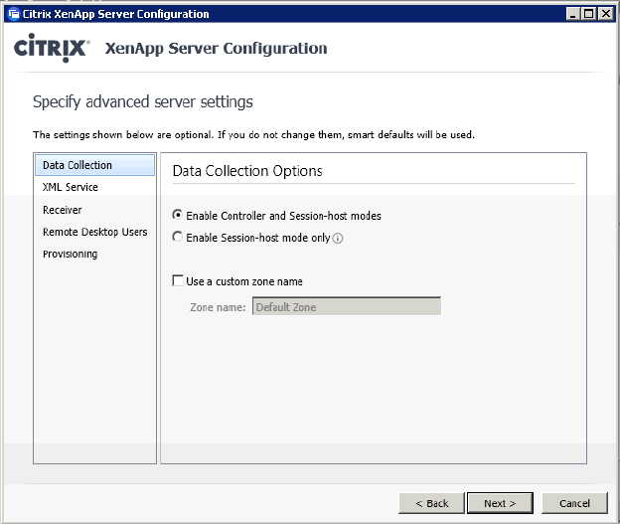Select Enable Controller and Session-host modes
620x524 pixels.
point(178,216)
